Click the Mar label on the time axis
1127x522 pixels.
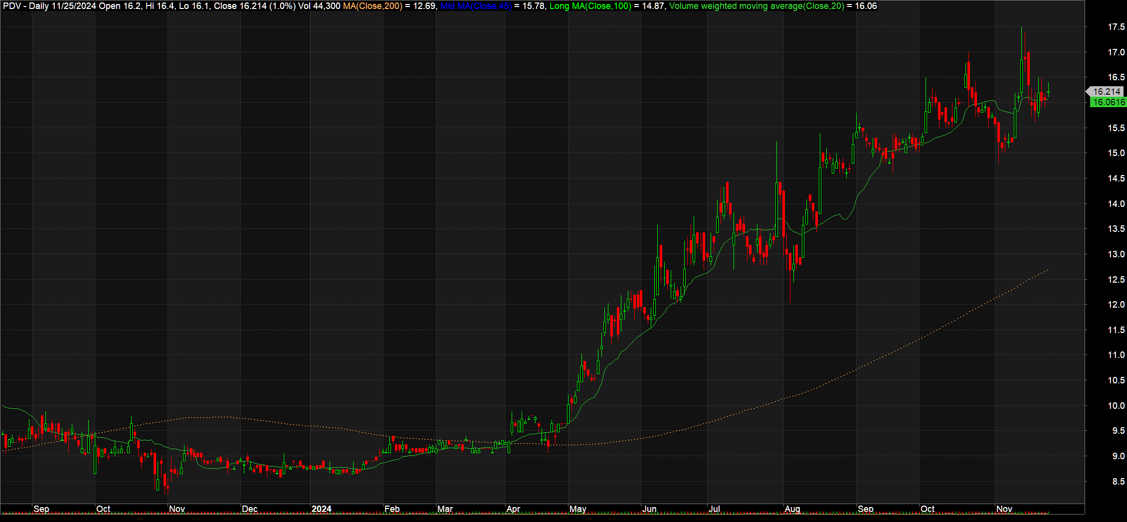tap(445, 509)
